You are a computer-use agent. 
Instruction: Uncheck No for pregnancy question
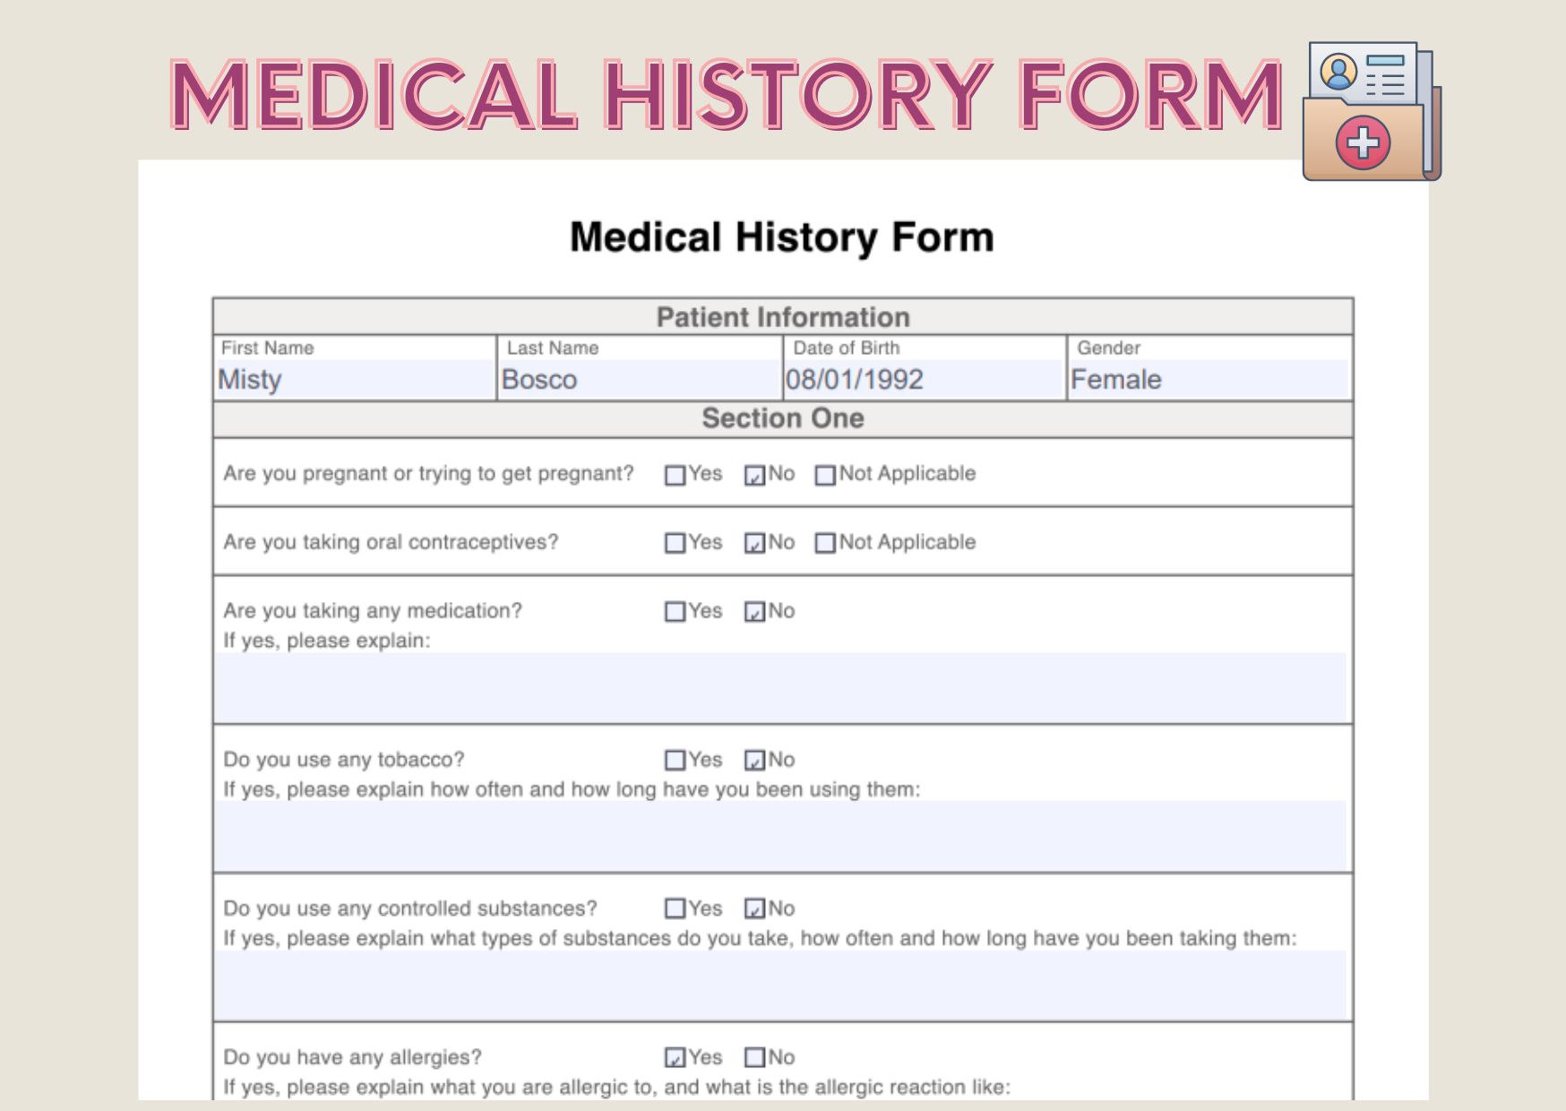point(754,475)
